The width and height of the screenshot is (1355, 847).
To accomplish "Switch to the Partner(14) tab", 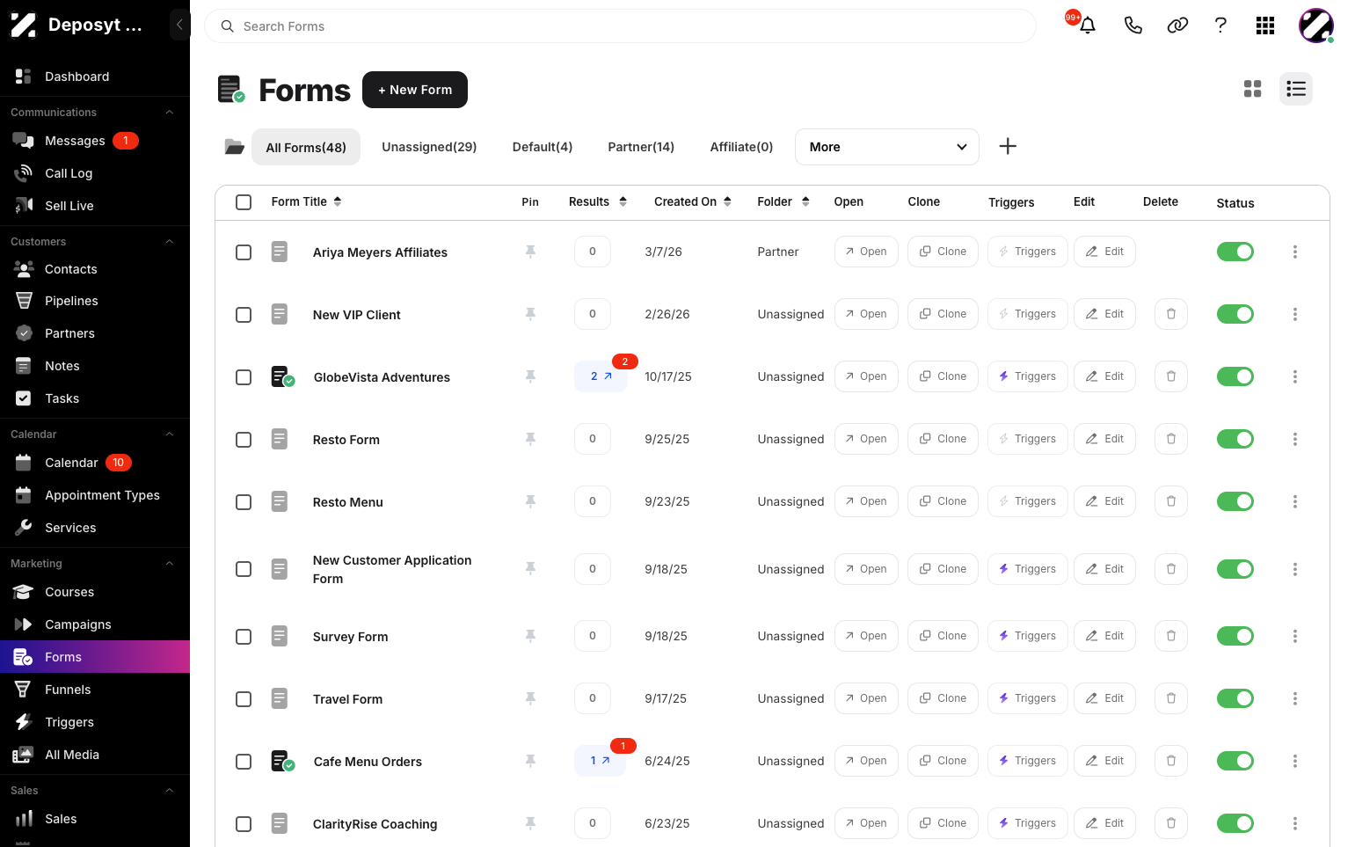I will pyautogui.click(x=641, y=147).
